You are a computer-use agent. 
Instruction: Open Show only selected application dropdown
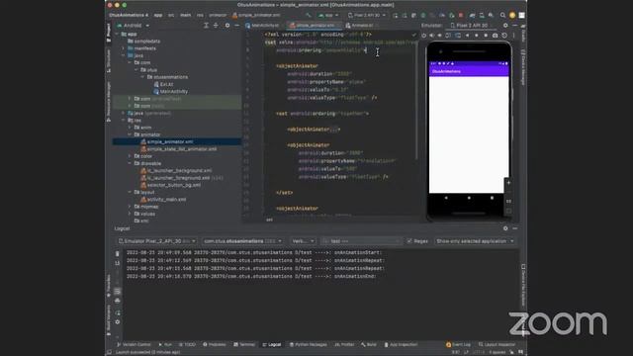(475, 241)
